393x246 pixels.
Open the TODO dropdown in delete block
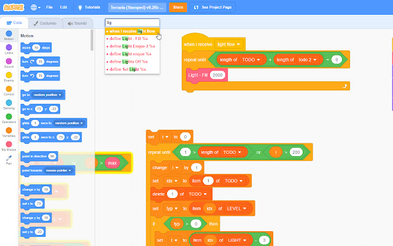pyautogui.click(x=198, y=194)
